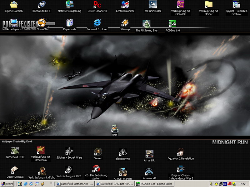Open the BfVietnam shortcut icon
This screenshot has height=187, width=250.
point(41,151)
